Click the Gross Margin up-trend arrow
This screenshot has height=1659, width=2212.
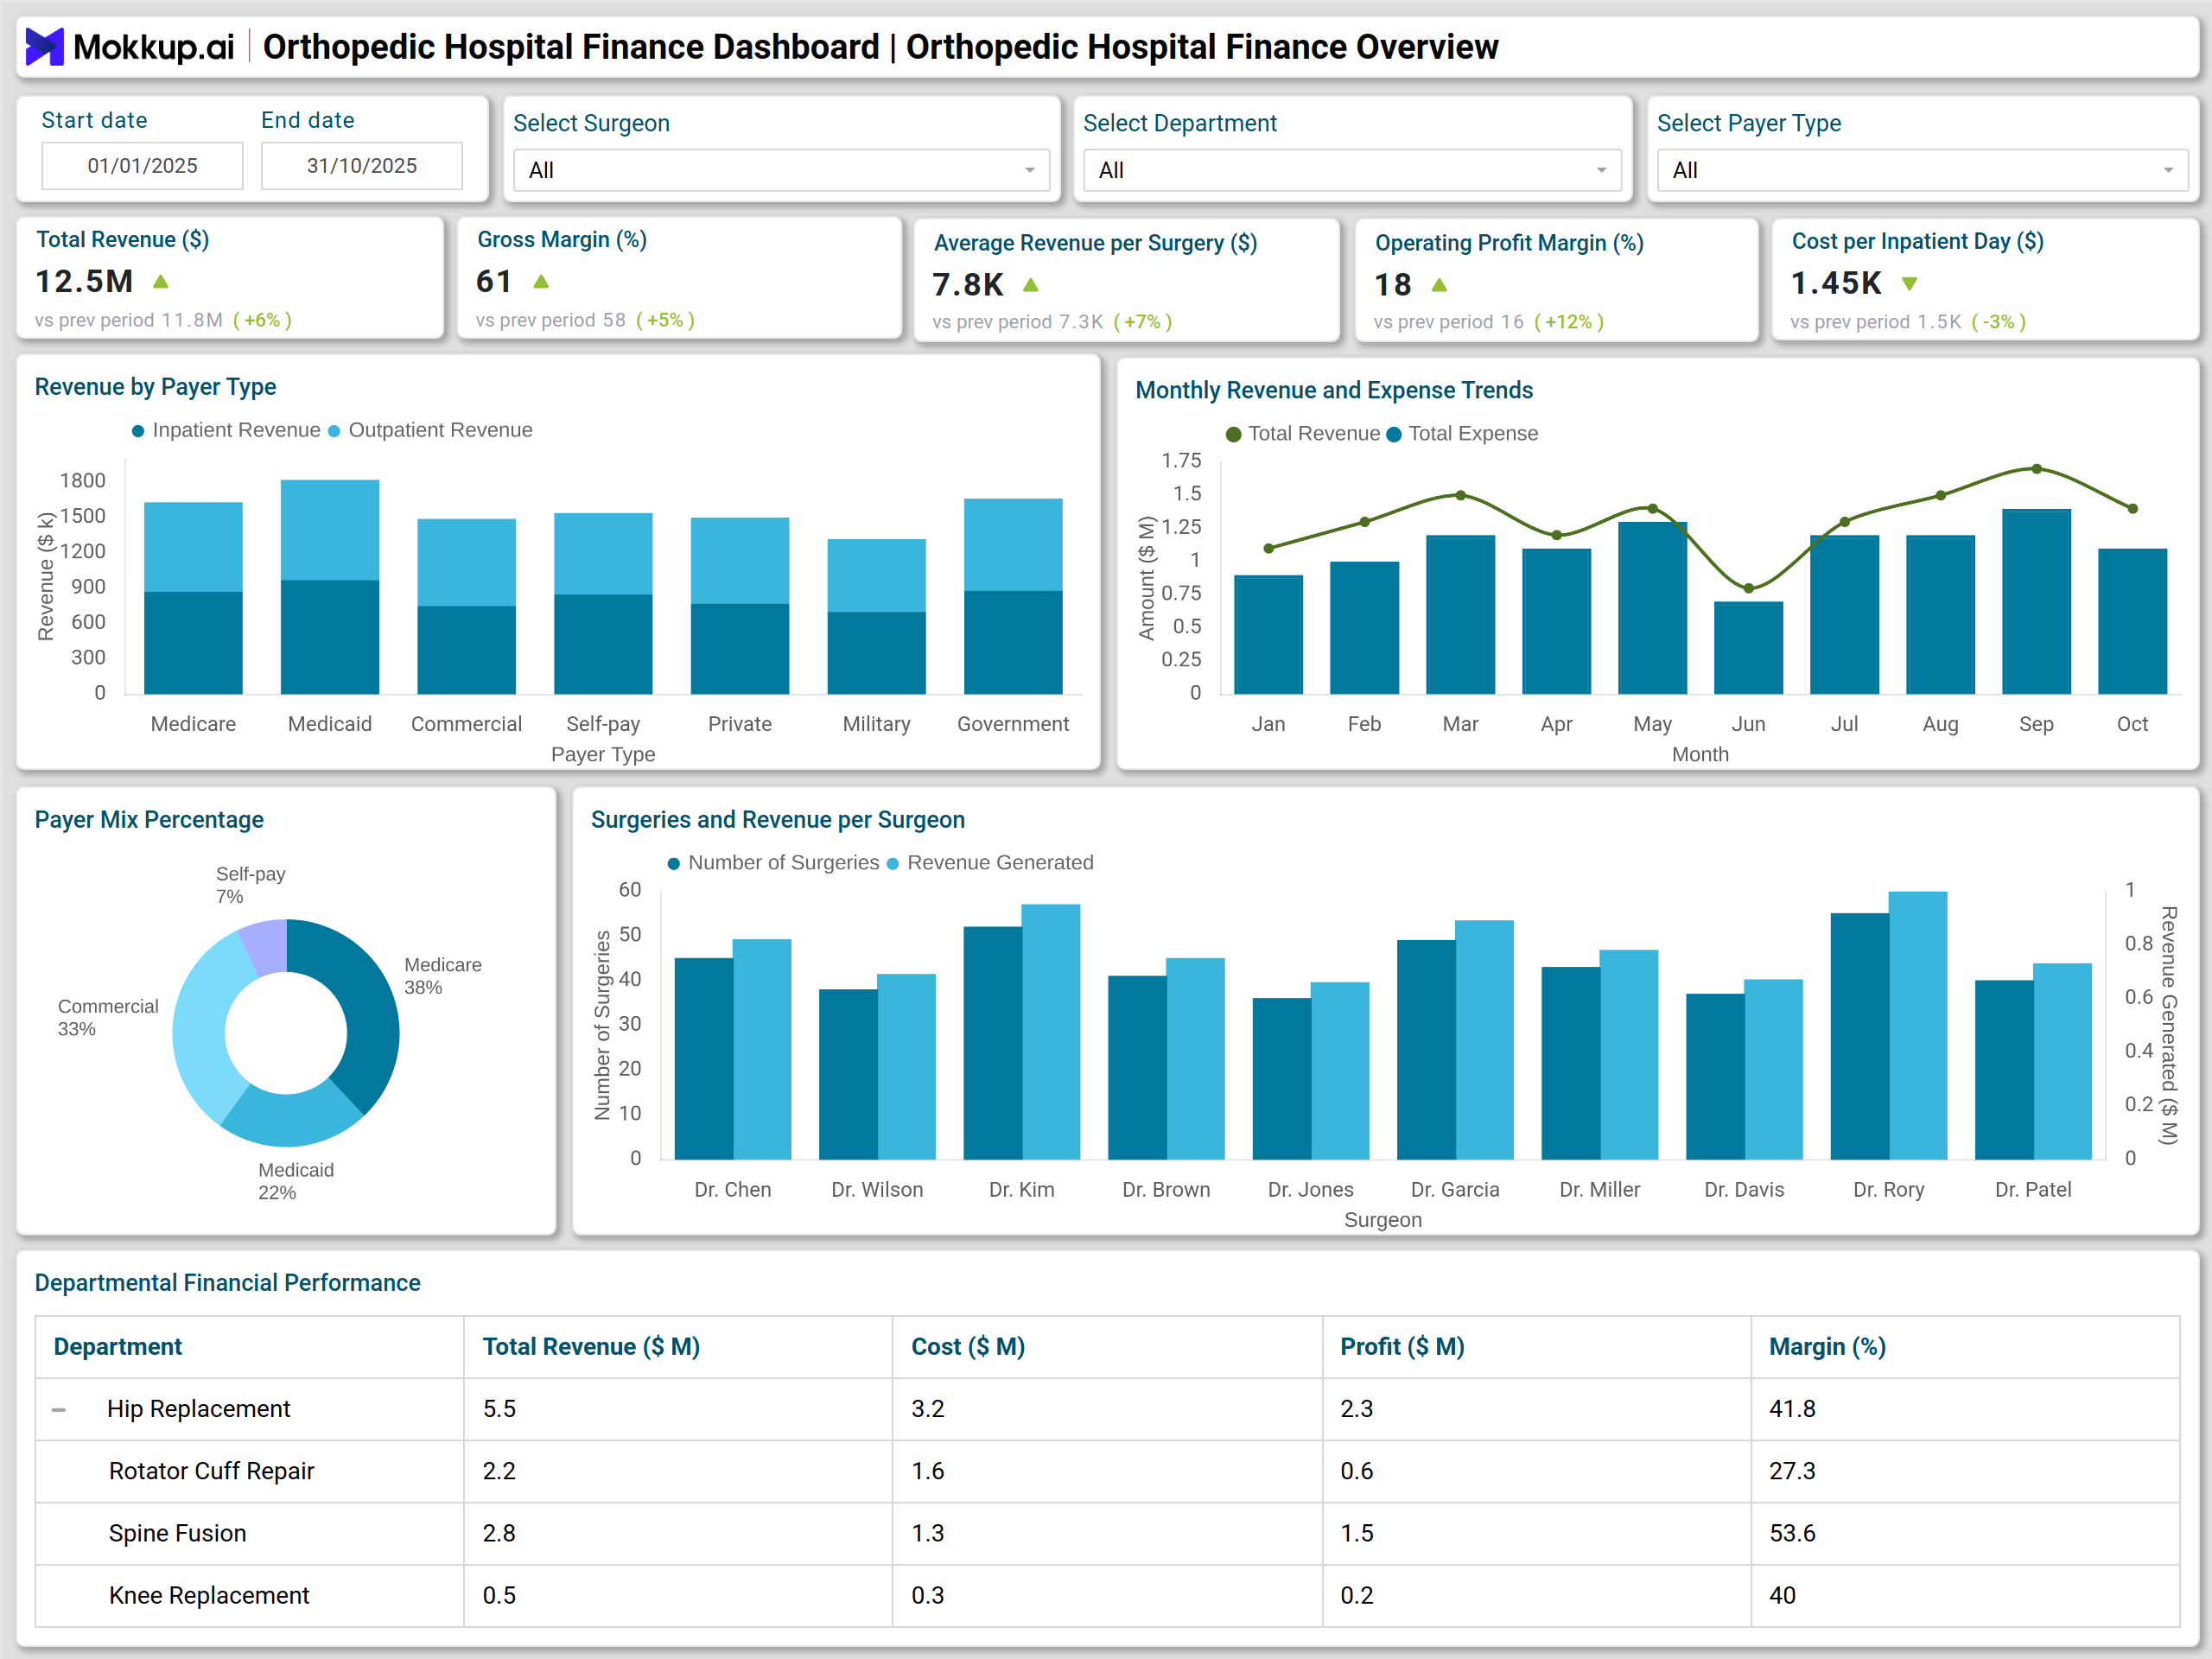[541, 282]
